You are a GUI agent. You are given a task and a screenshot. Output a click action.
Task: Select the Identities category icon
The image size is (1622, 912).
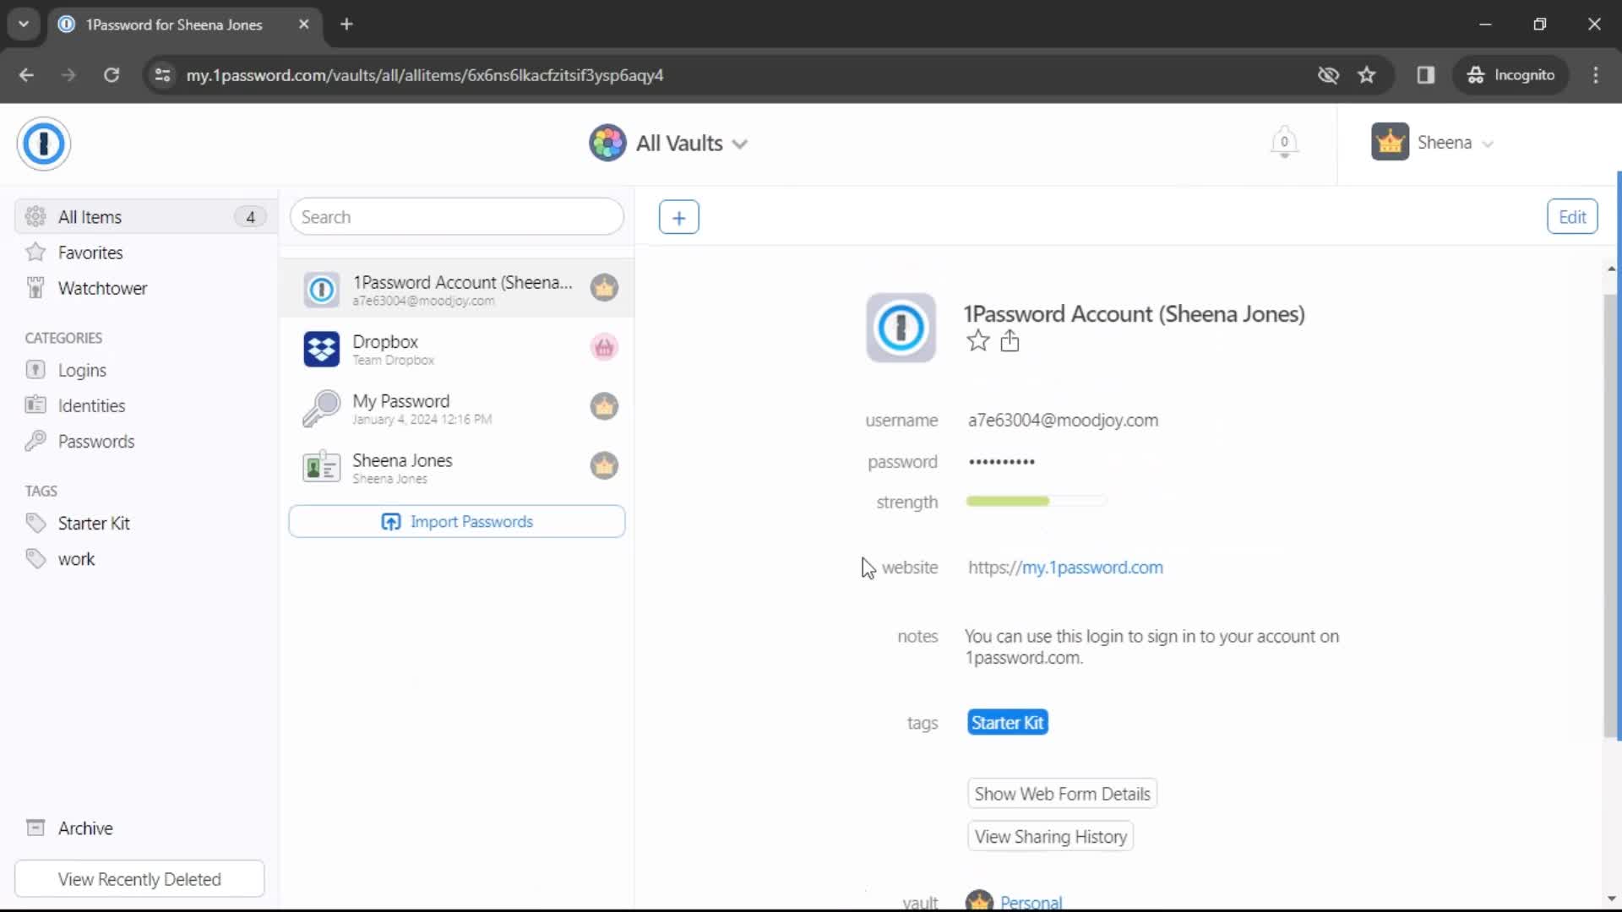[x=35, y=404]
